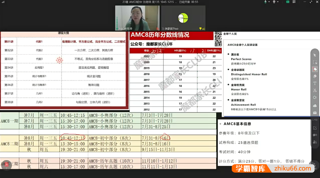Click Achievement Roll award text
Screen dimensions: 320x178
click(x=243, y=105)
